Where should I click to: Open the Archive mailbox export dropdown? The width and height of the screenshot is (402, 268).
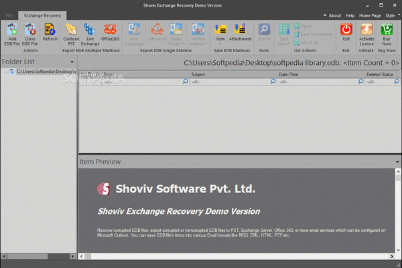pyautogui.click(x=198, y=35)
